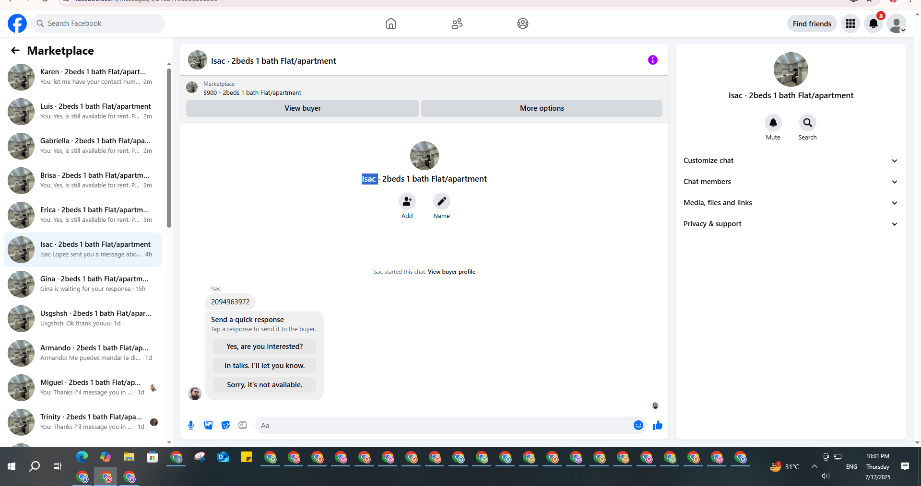Click the ENG language indicator
921x486 pixels.
pyautogui.click(x=851, y=466)
